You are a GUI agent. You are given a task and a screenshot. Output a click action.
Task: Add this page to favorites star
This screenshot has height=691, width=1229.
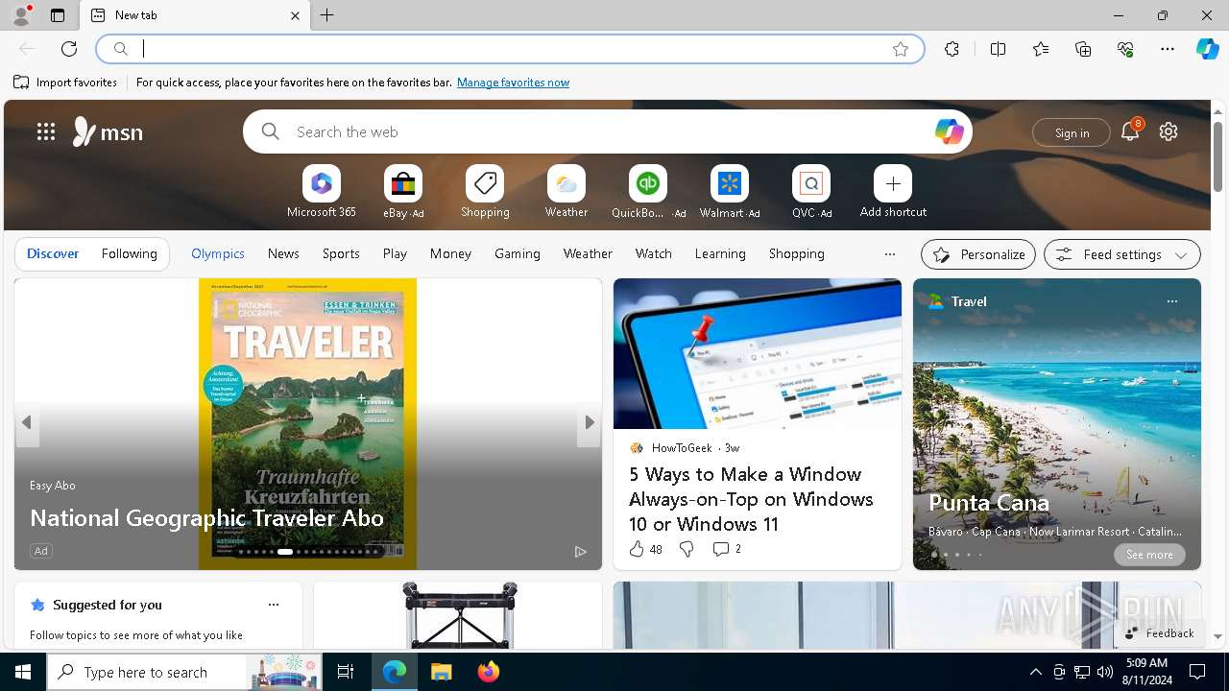point(901,49)
